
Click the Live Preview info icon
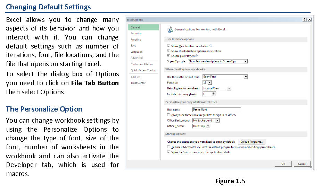[196, 56]
